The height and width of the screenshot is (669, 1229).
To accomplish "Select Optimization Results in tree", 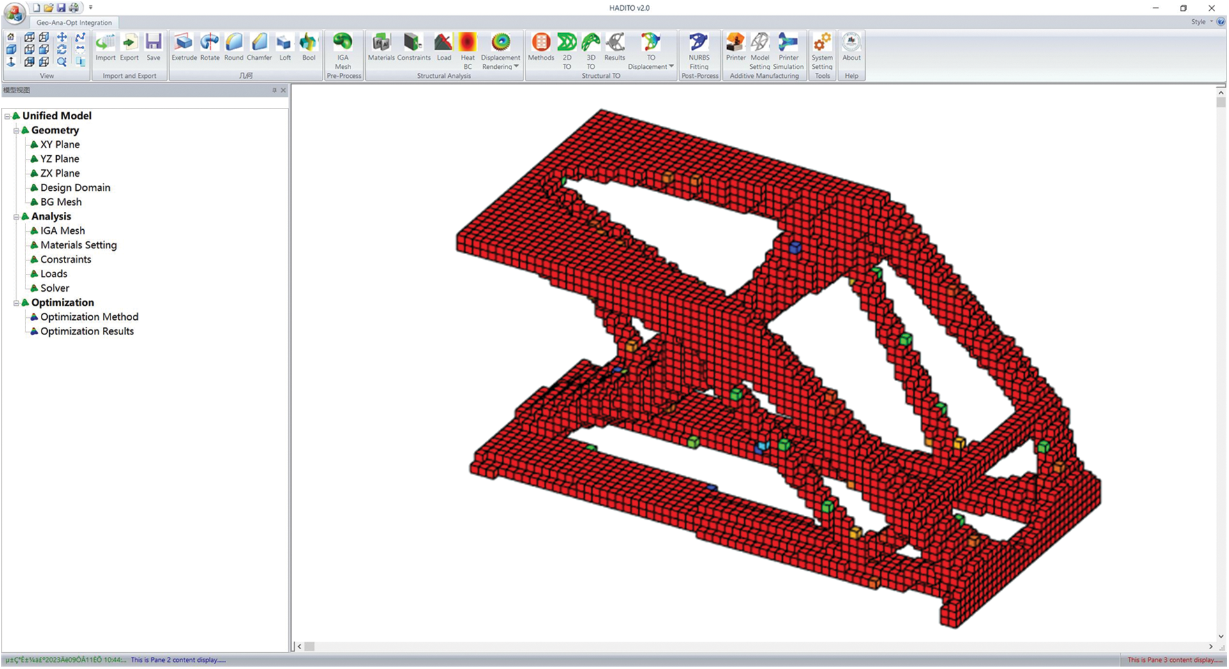I will tap(87, 331).
